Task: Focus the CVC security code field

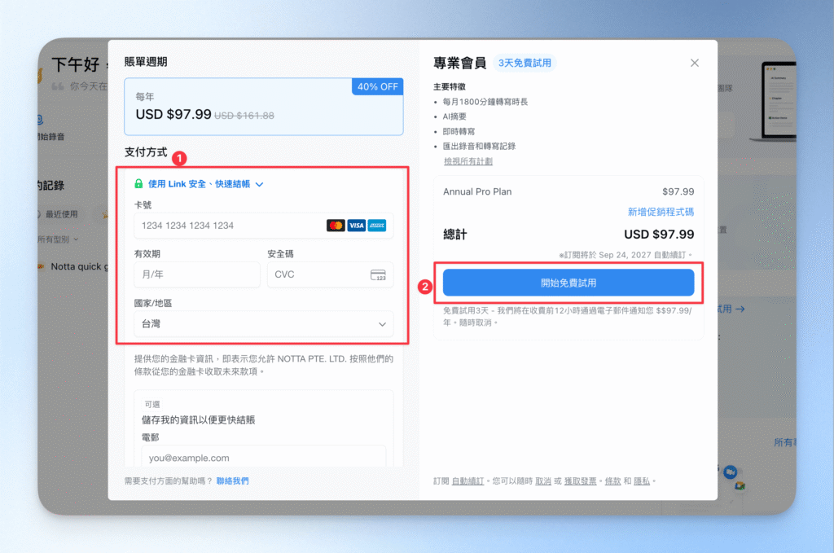Action: [331, 274]
